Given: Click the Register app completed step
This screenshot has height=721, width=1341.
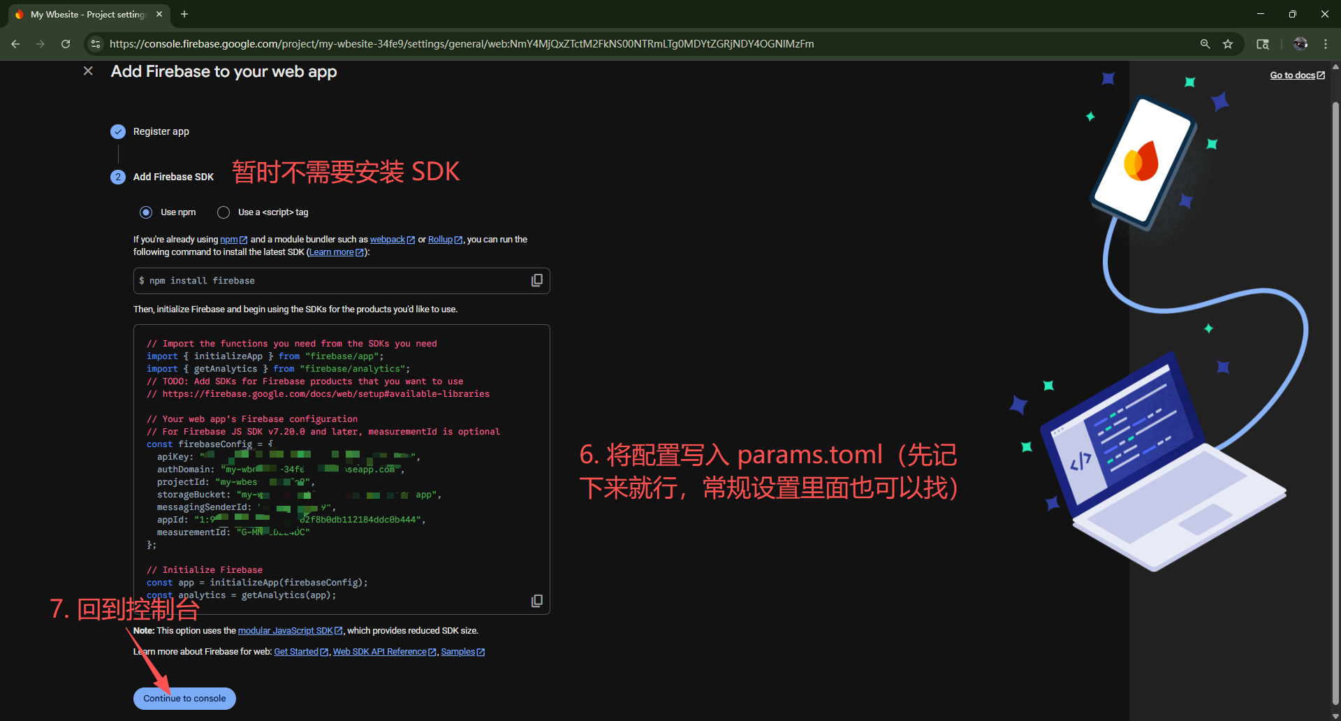Looking at the screenshot, I should pyautogui.click(x=161, y=131).
